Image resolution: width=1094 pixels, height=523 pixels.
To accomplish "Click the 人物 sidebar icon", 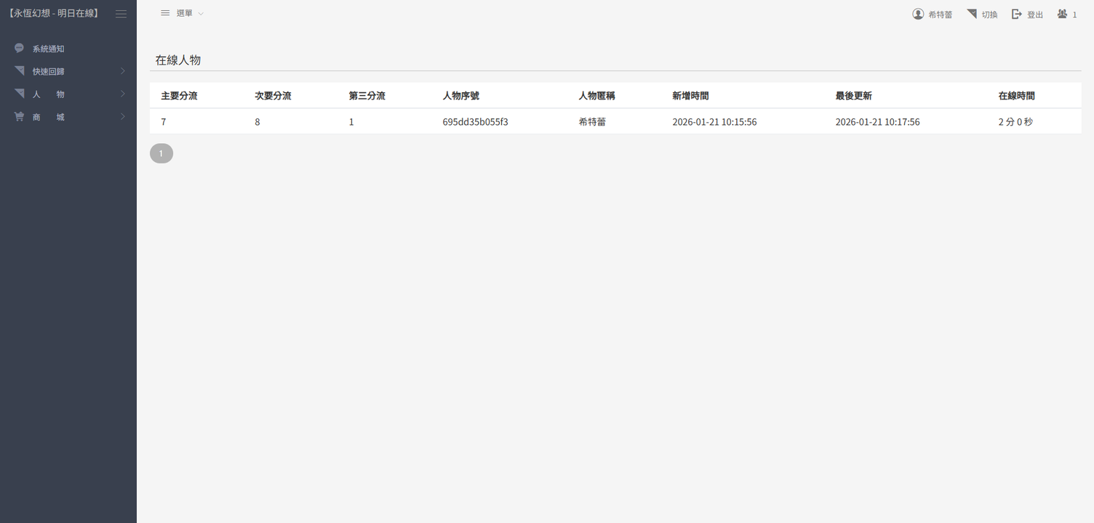I will (x=20, y=94).
